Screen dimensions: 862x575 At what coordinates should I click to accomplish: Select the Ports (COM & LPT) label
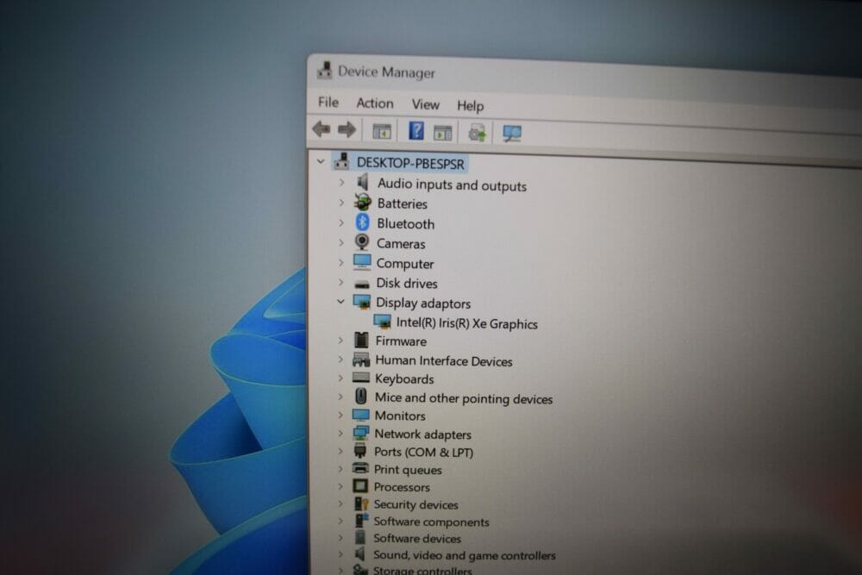[x=423, y=452]
